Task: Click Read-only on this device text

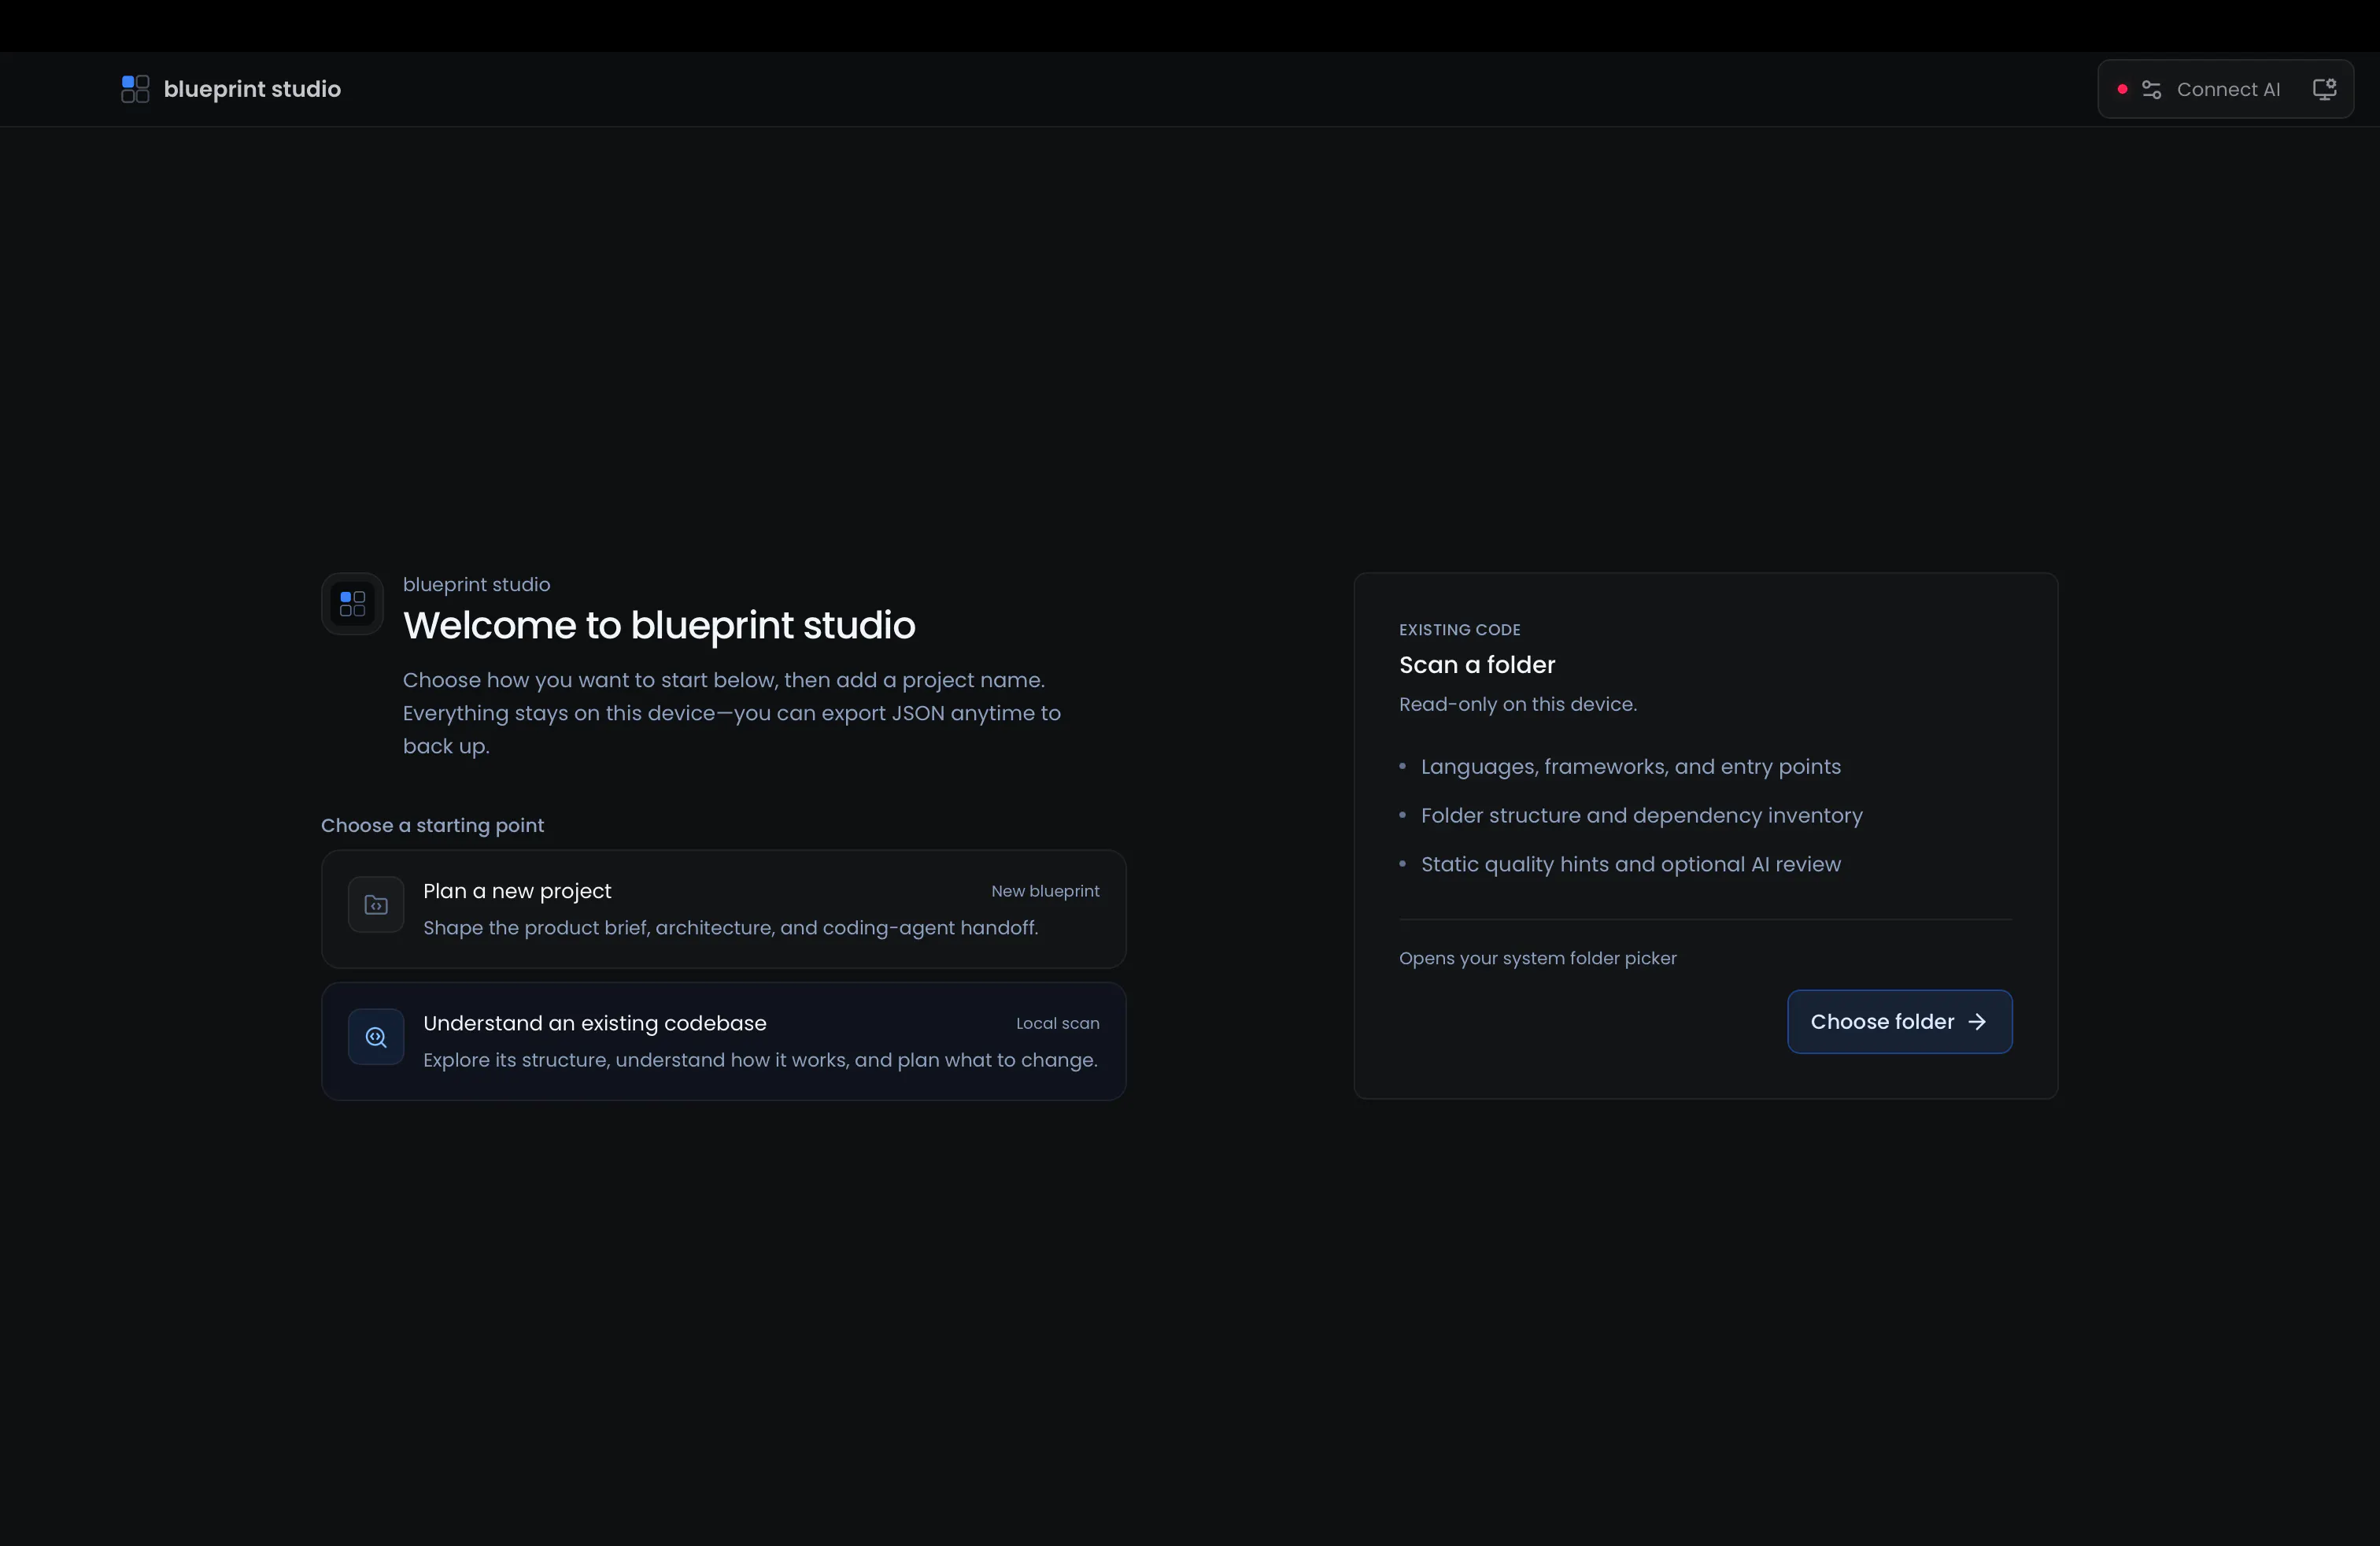Action: coord(1518,704)
